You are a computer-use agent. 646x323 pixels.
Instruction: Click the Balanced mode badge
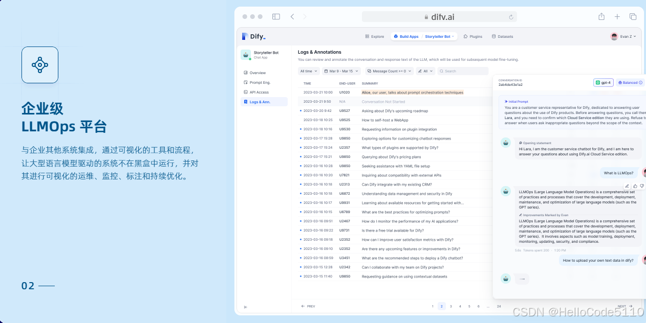click(x=630, y=82)
